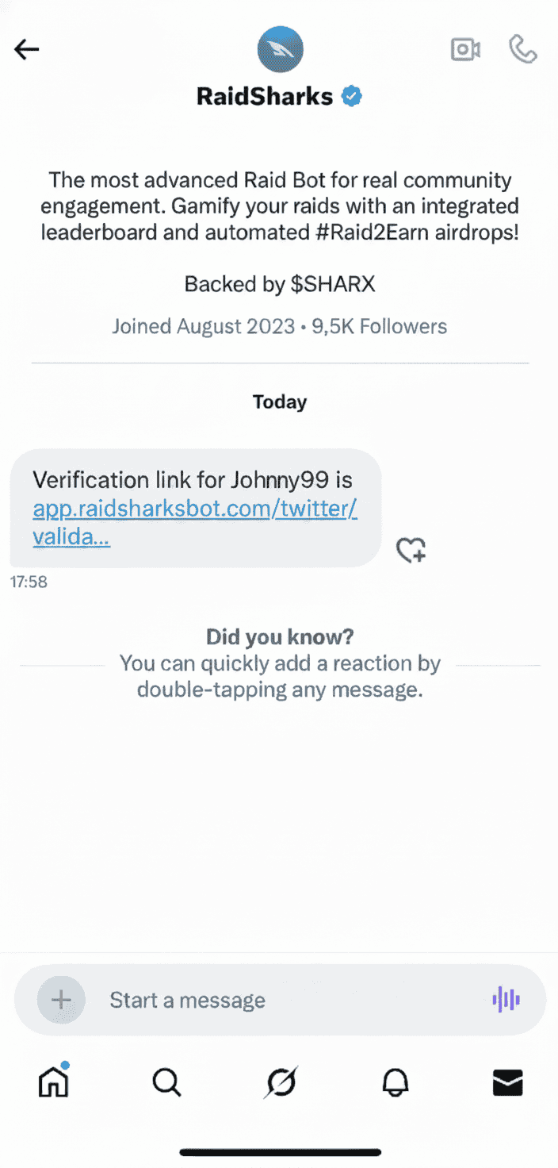The height and width of the screenshot is (1168, 558).
Task: Open the Search tab
Action: (166, 1082)
